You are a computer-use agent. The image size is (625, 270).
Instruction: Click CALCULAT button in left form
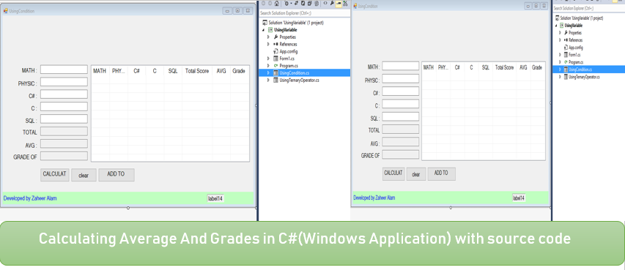(55, 175)
